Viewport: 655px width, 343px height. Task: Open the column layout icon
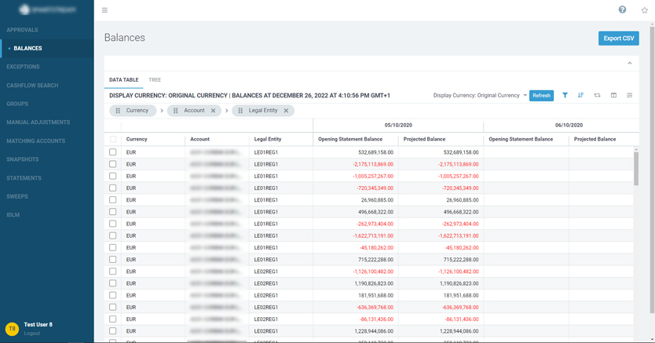(x=613, y=96)
